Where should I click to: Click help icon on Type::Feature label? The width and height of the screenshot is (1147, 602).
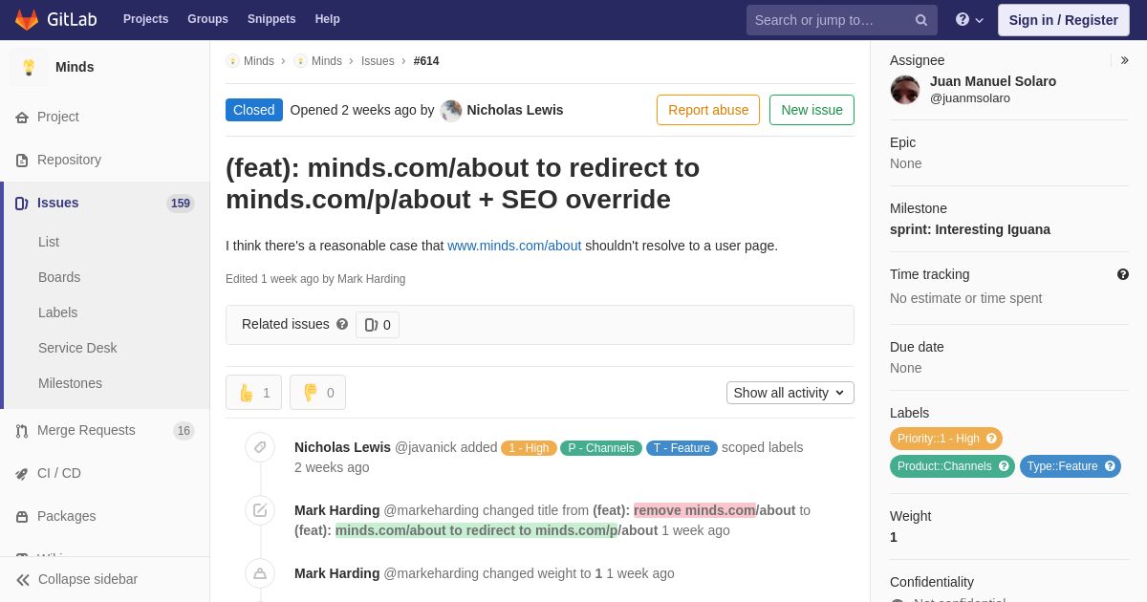tap(1110, 466)
